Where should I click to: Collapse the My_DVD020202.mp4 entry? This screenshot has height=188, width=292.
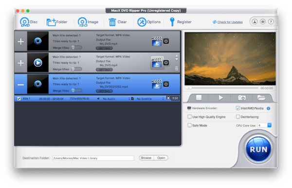(x=20, y=85)
